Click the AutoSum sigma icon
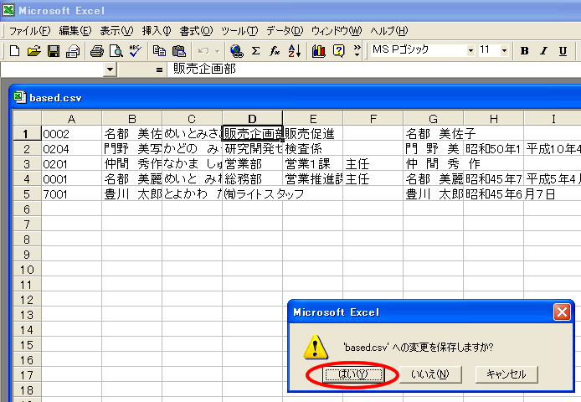 tap(255, 51)
